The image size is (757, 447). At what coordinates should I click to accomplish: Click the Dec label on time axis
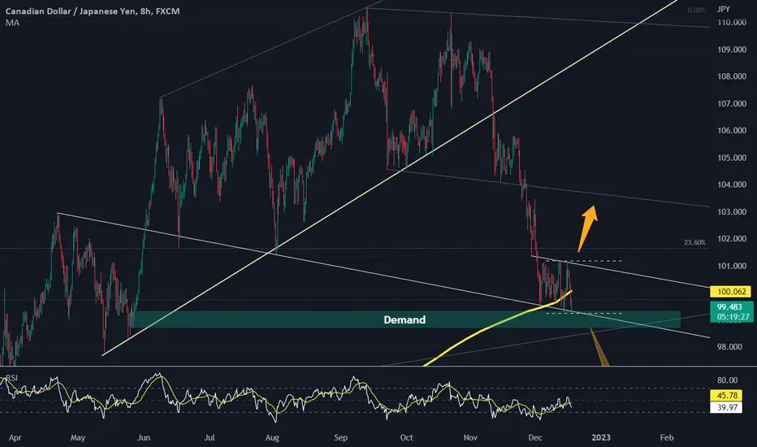[535, 438]
